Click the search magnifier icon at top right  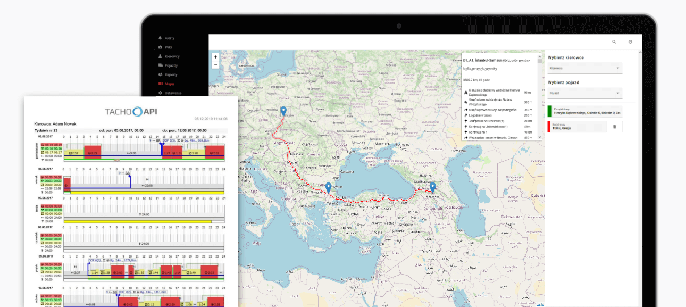(614, 42)
